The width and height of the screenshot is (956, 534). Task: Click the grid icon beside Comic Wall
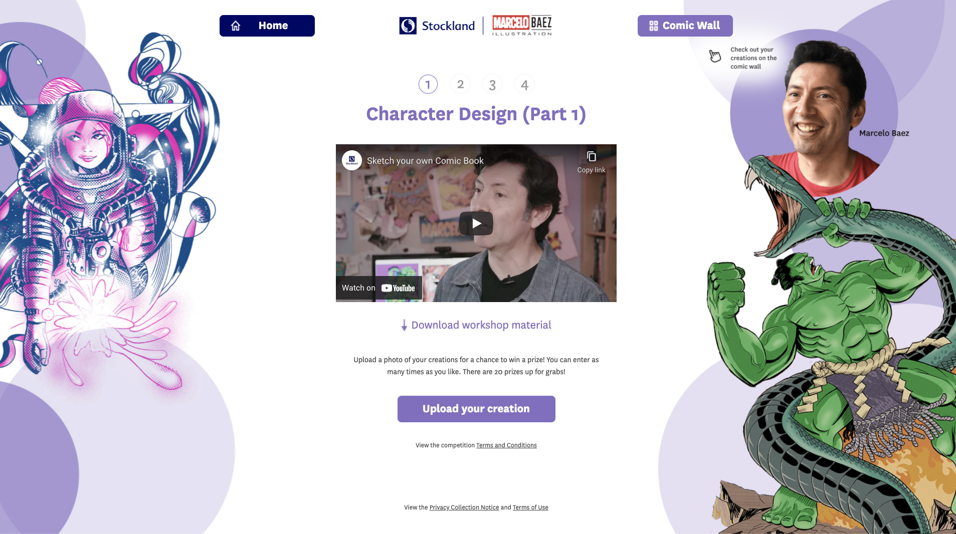tap(654, 26)
